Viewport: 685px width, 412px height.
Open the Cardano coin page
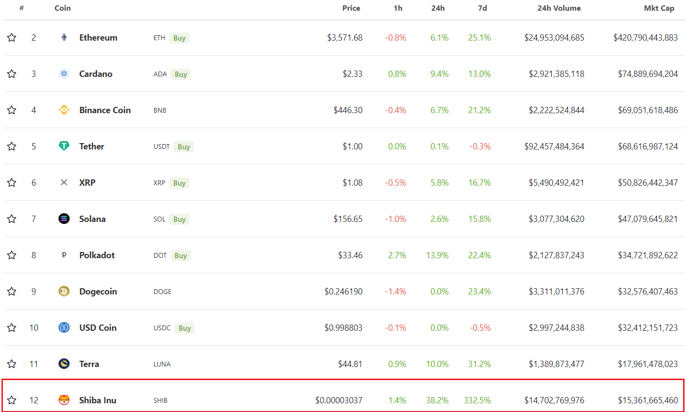click(x=96, y=74)
